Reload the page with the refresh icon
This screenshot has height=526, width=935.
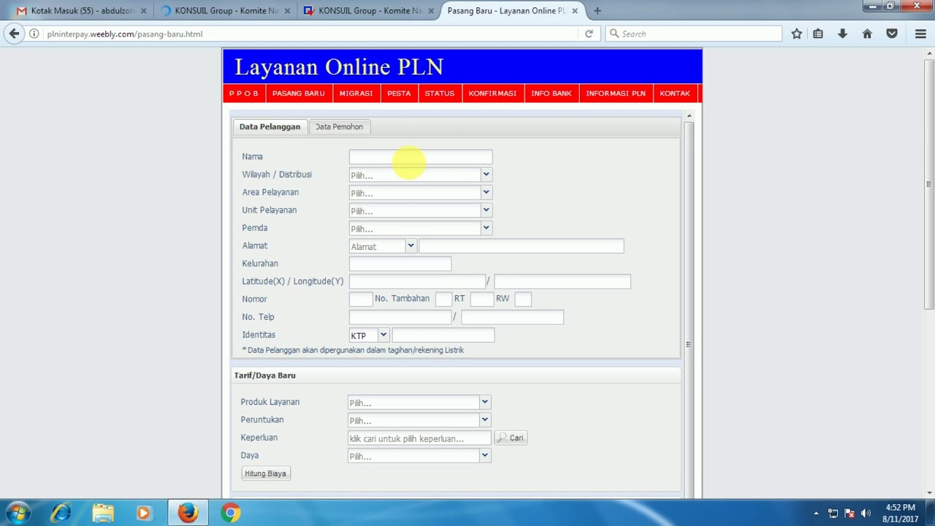click(589, 34)
